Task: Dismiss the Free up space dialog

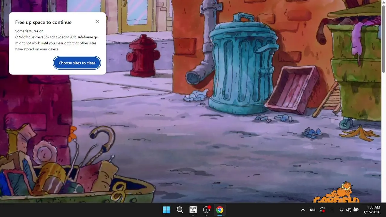Action: click(x=97, y=22)
